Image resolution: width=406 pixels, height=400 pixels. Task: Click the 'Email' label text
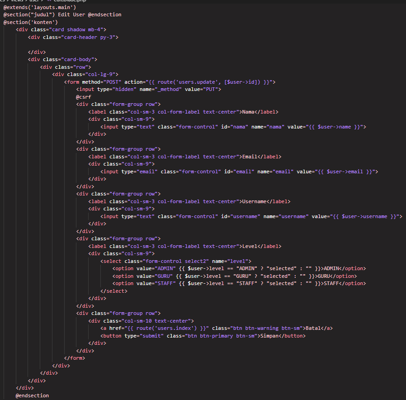click(x=250, y=157)
